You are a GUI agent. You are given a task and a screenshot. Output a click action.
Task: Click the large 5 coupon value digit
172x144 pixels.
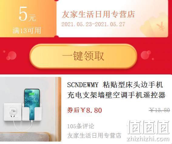(x=23, y=13)
